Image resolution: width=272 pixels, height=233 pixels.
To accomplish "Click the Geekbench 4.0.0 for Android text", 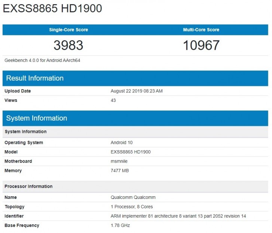I will click(42, 60).
